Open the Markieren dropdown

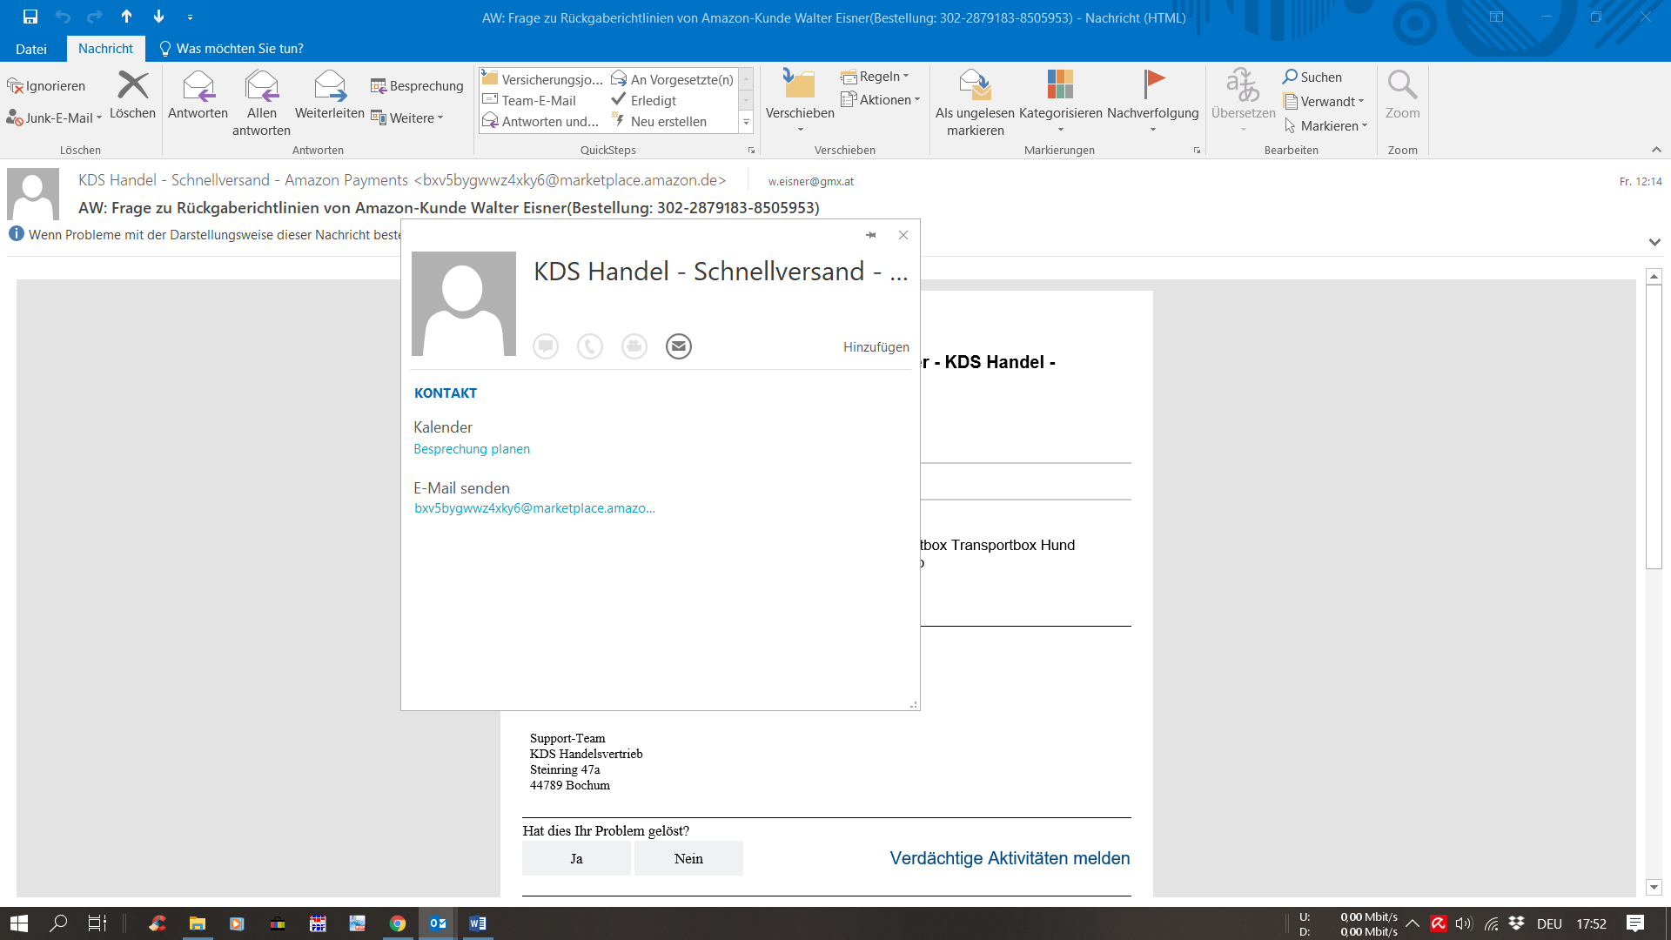[x=1325, y=125]
